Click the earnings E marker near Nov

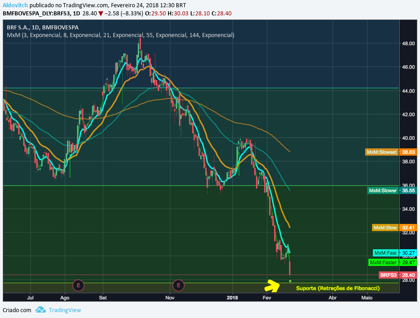pyautogui.click(x=179, y=285)
